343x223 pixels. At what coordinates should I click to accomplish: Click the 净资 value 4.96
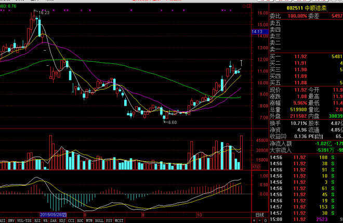[302, 130]
